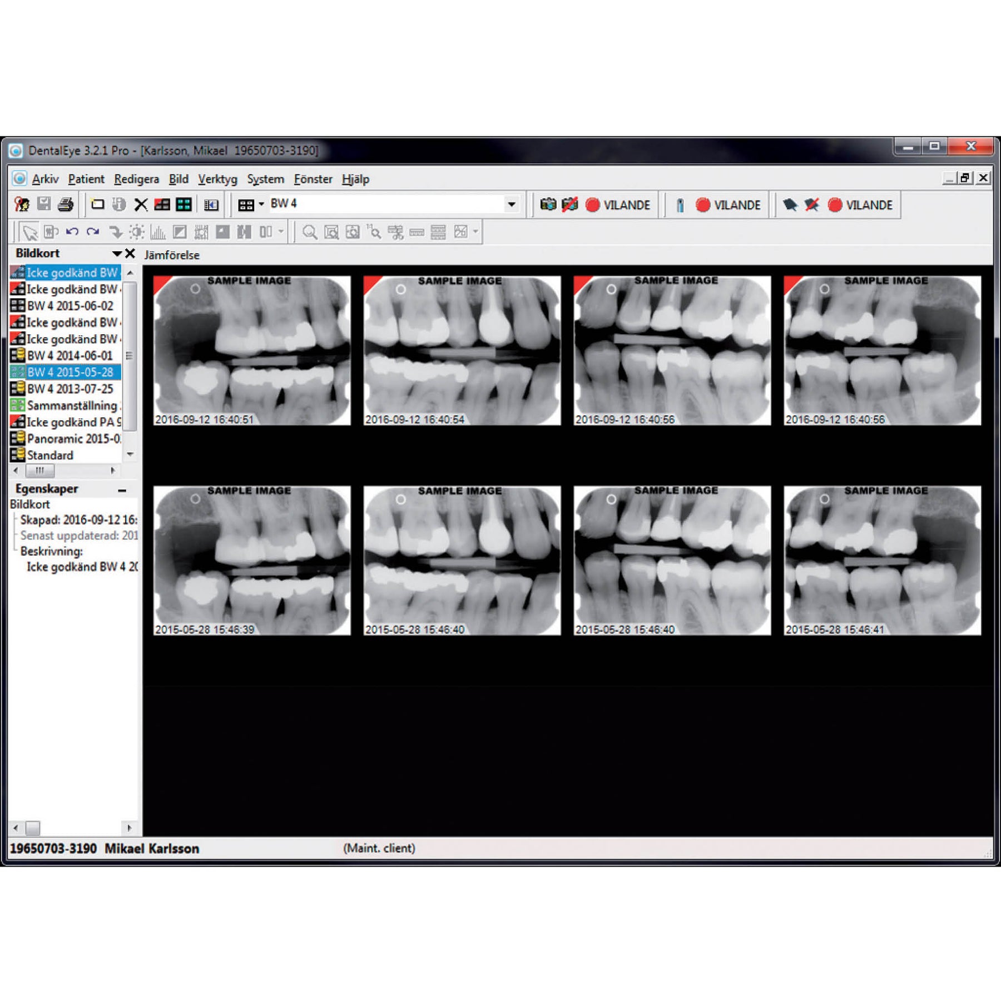Click the Egenskaper horizontal scrollbar thumb
Screen dimensions: 1001x1001
(x=33, y=828)
